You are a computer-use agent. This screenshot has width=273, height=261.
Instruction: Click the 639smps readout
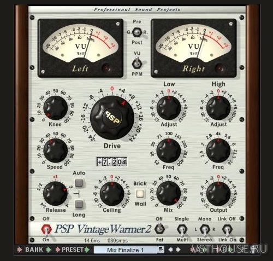click(117, 241)
